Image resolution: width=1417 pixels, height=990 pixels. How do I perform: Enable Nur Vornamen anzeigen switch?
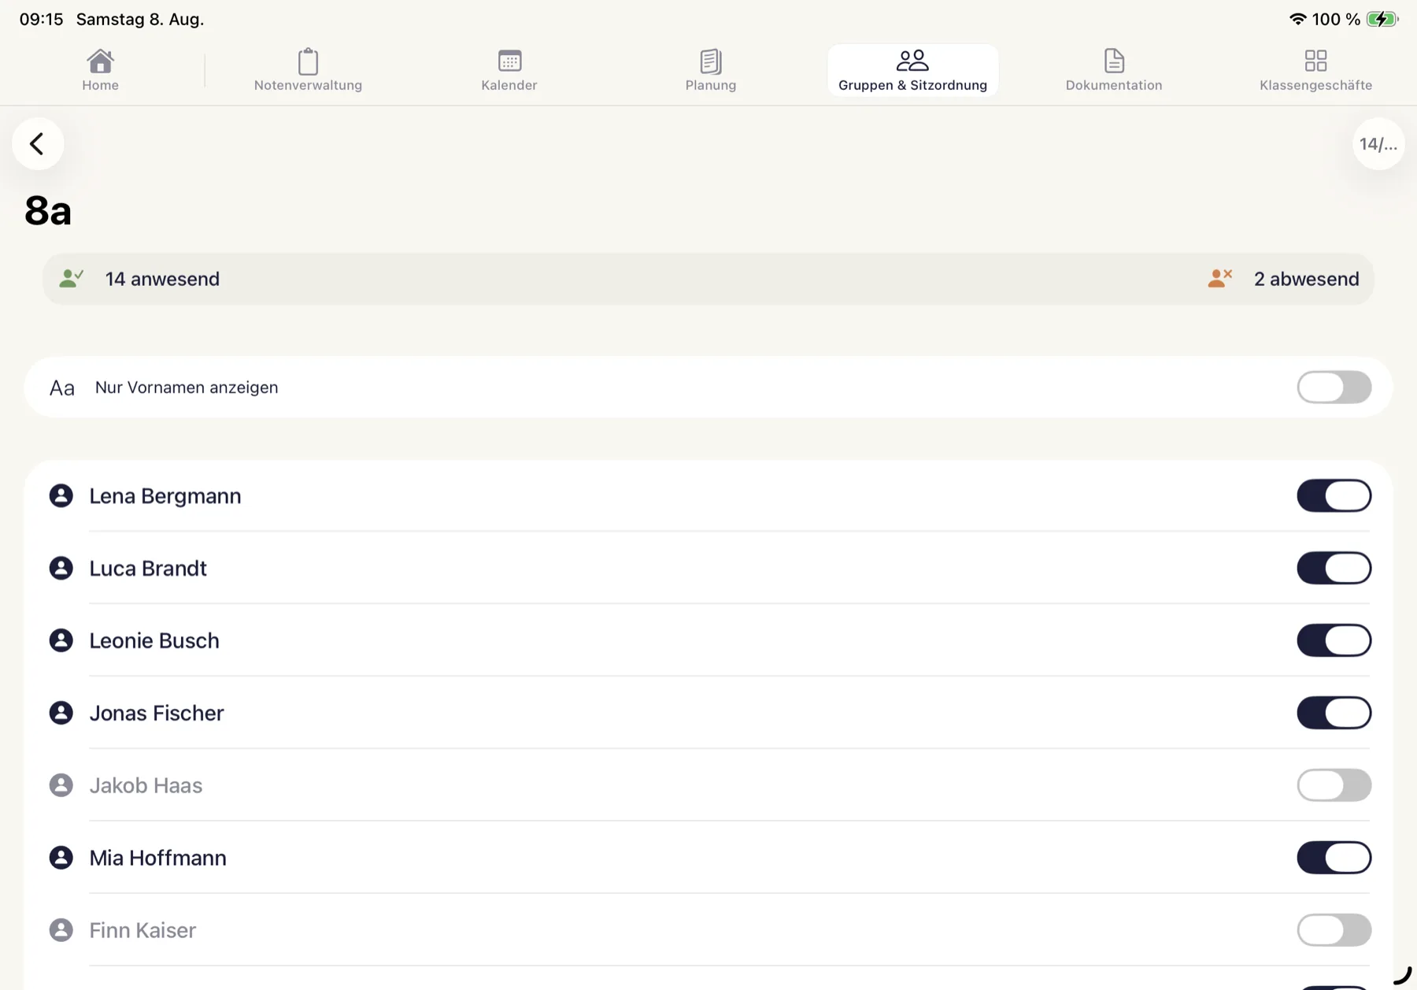[1334, 387]
